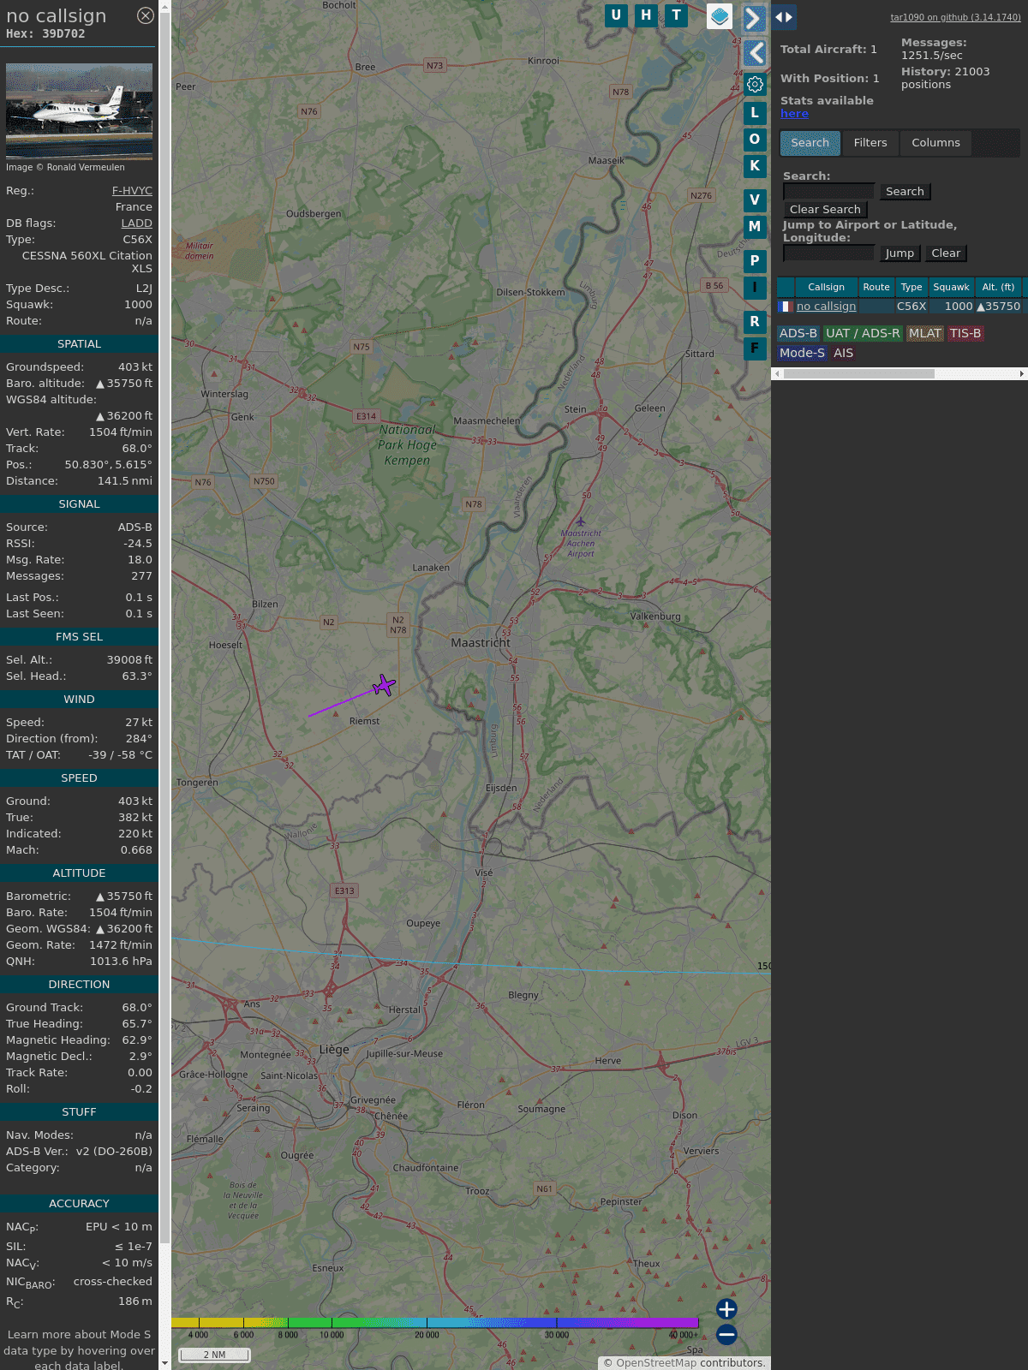Image resolution: width=1028 pixels, height=1370 pixels.
Task: Click the right chevron sidebar button
Action: (754, 18)
